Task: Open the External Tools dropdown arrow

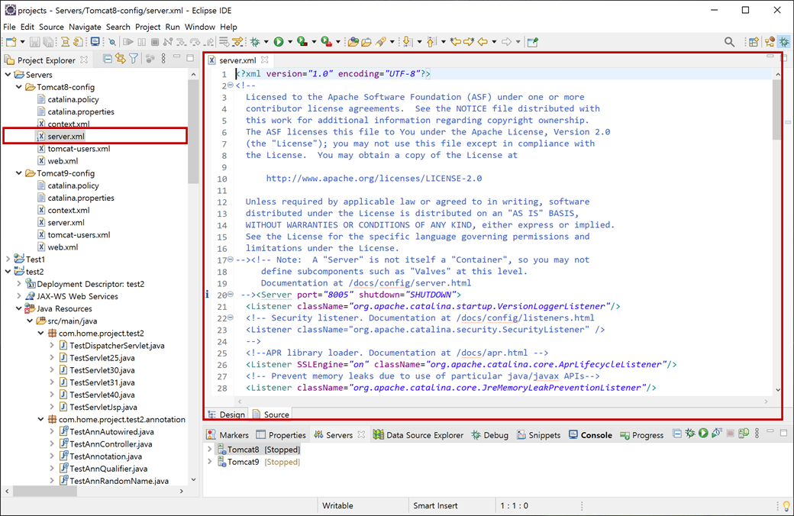Action: (338, 42)
